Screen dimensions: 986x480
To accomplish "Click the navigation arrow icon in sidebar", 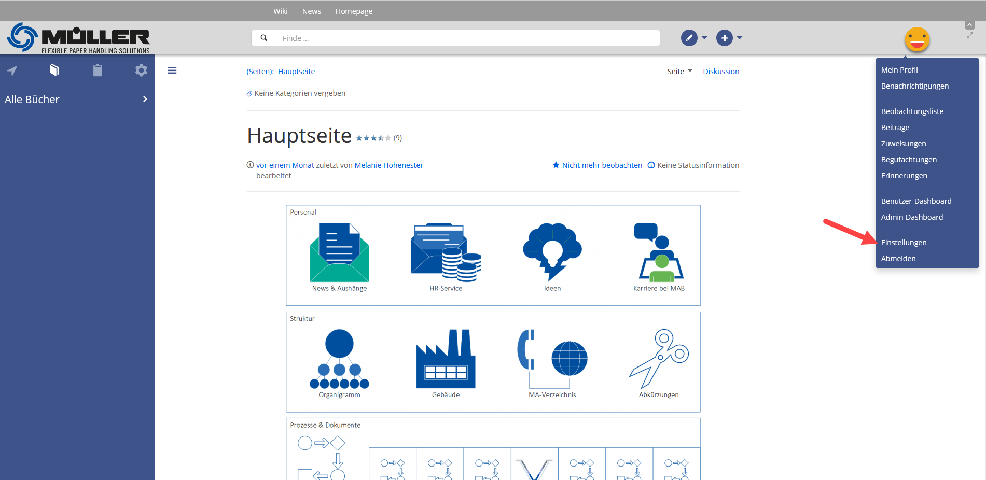I will point(12,70).
